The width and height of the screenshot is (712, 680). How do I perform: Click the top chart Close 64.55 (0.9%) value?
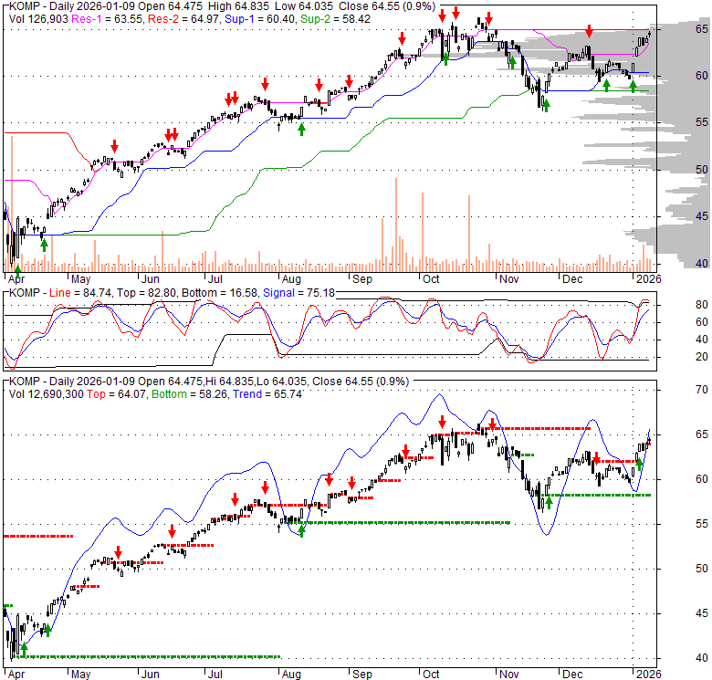(387, 6)
